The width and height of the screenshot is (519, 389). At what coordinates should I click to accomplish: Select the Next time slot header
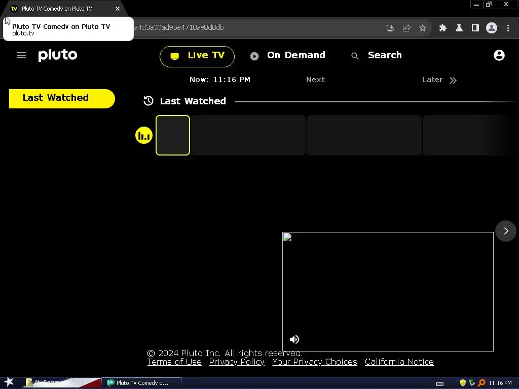coord(315,80)
